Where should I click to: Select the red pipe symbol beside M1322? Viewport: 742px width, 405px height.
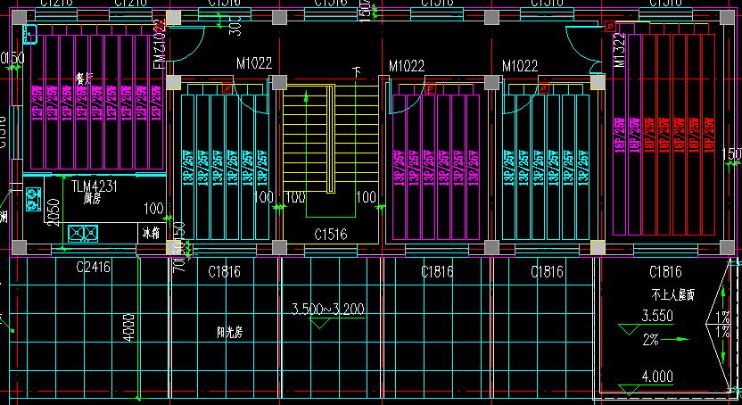pos(611,26)
